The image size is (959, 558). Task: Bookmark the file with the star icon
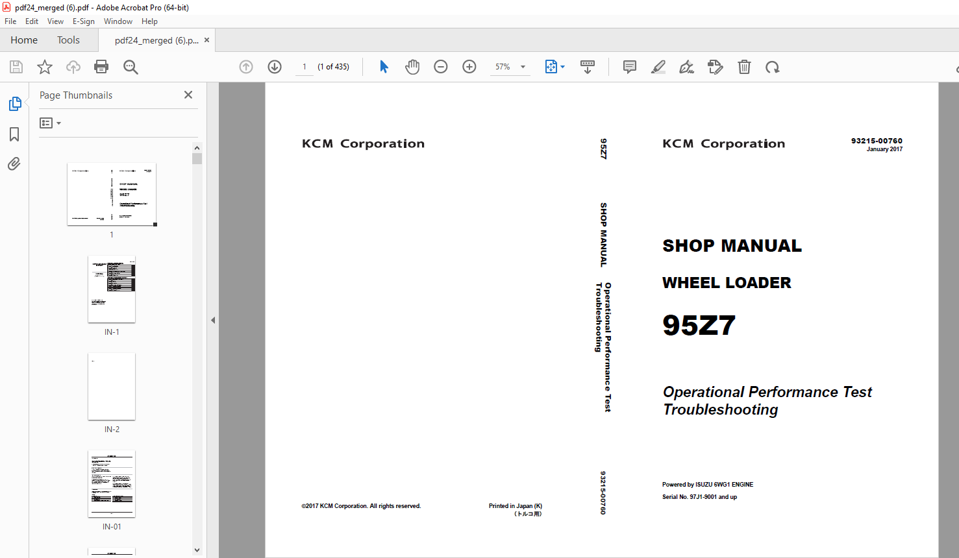(x=45, y=67)
